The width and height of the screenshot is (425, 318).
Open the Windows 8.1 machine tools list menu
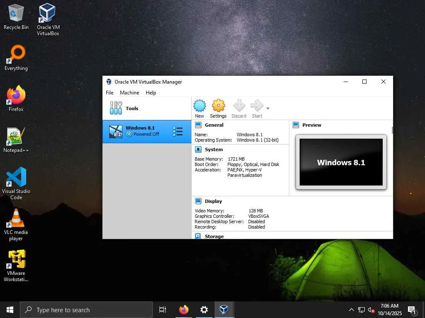pos(178,131)
